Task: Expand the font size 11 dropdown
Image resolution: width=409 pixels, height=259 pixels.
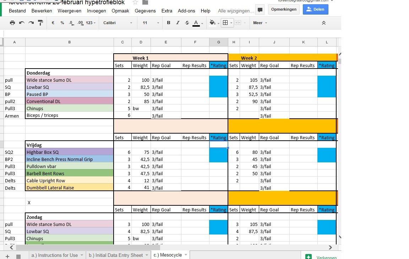Action: 151,23
